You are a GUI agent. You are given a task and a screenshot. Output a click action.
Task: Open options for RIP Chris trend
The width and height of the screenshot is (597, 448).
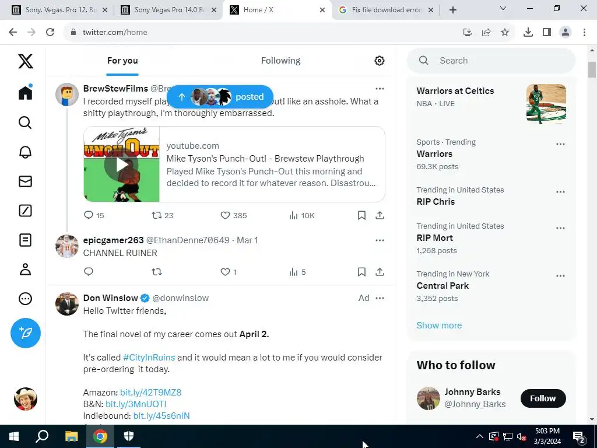click(x=560, y=191)
